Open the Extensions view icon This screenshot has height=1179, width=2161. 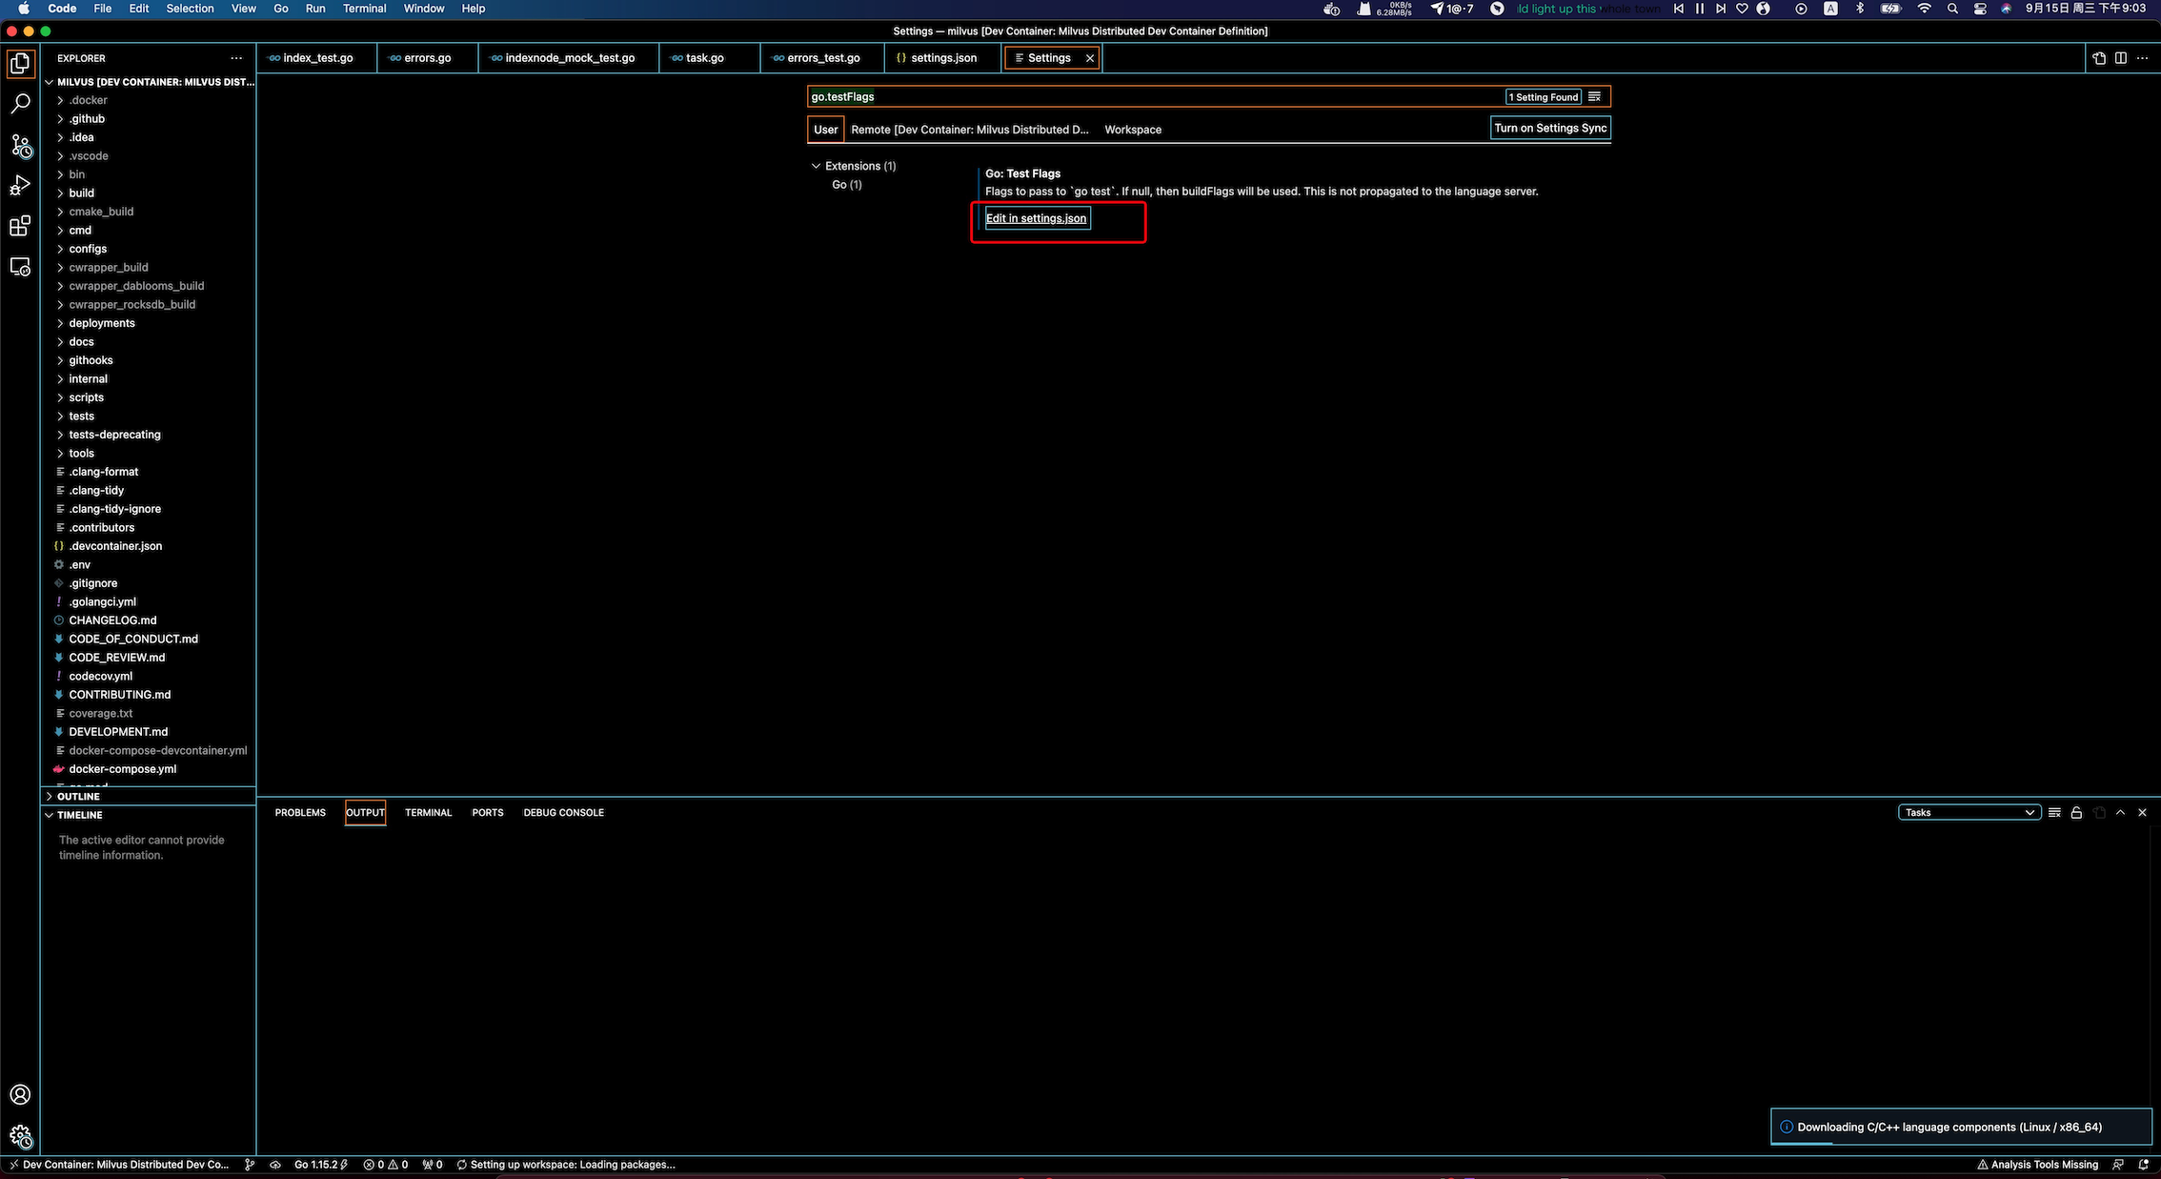20,226
